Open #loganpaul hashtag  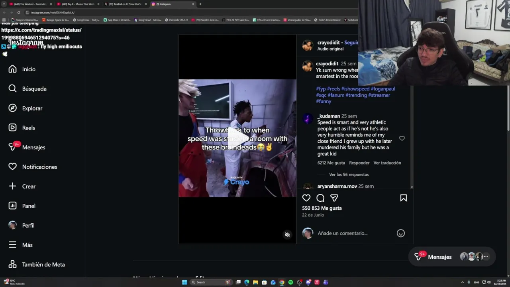coord(383,88)
